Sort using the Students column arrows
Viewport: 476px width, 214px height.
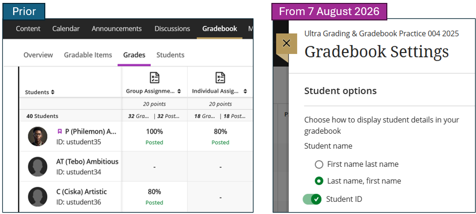(53, 92)
